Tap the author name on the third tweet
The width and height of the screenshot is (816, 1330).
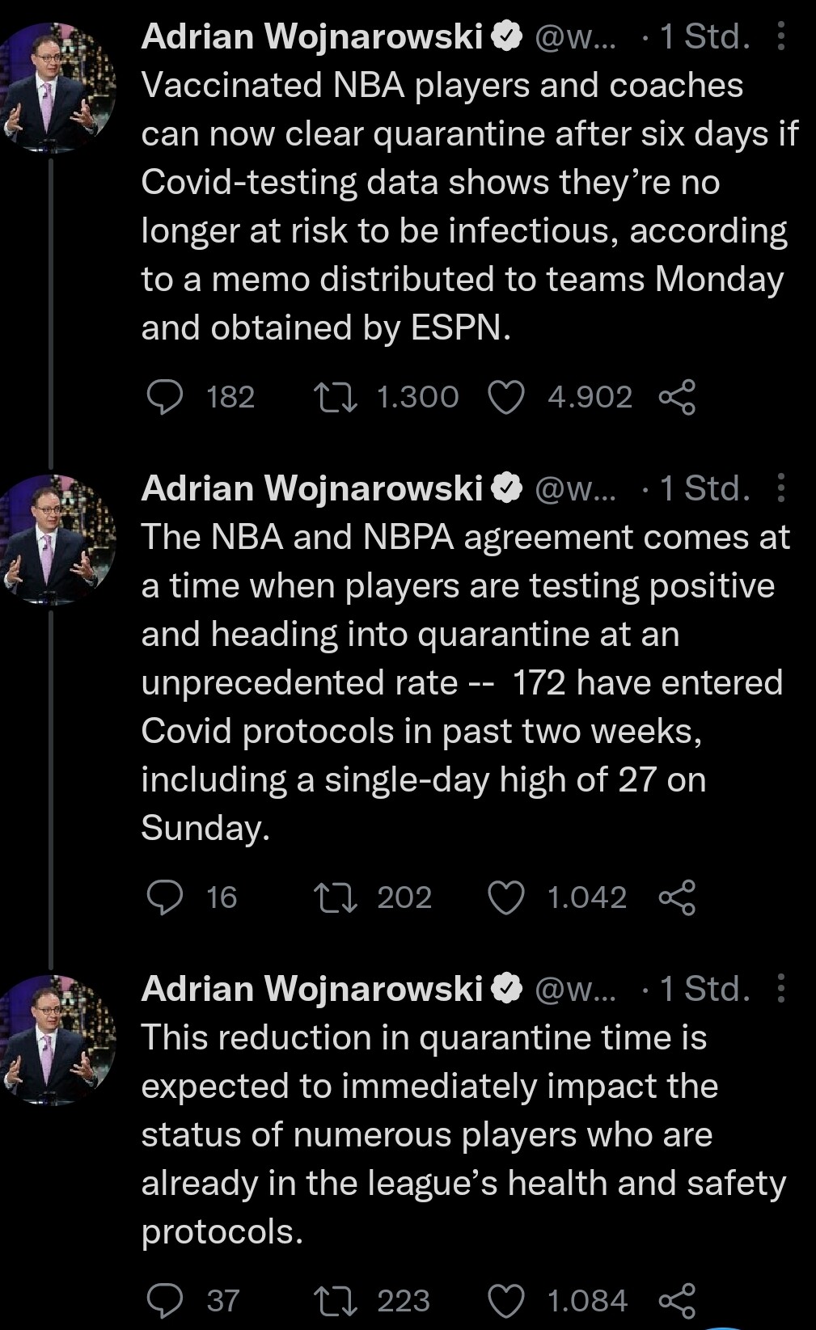[x=311, y=988]
